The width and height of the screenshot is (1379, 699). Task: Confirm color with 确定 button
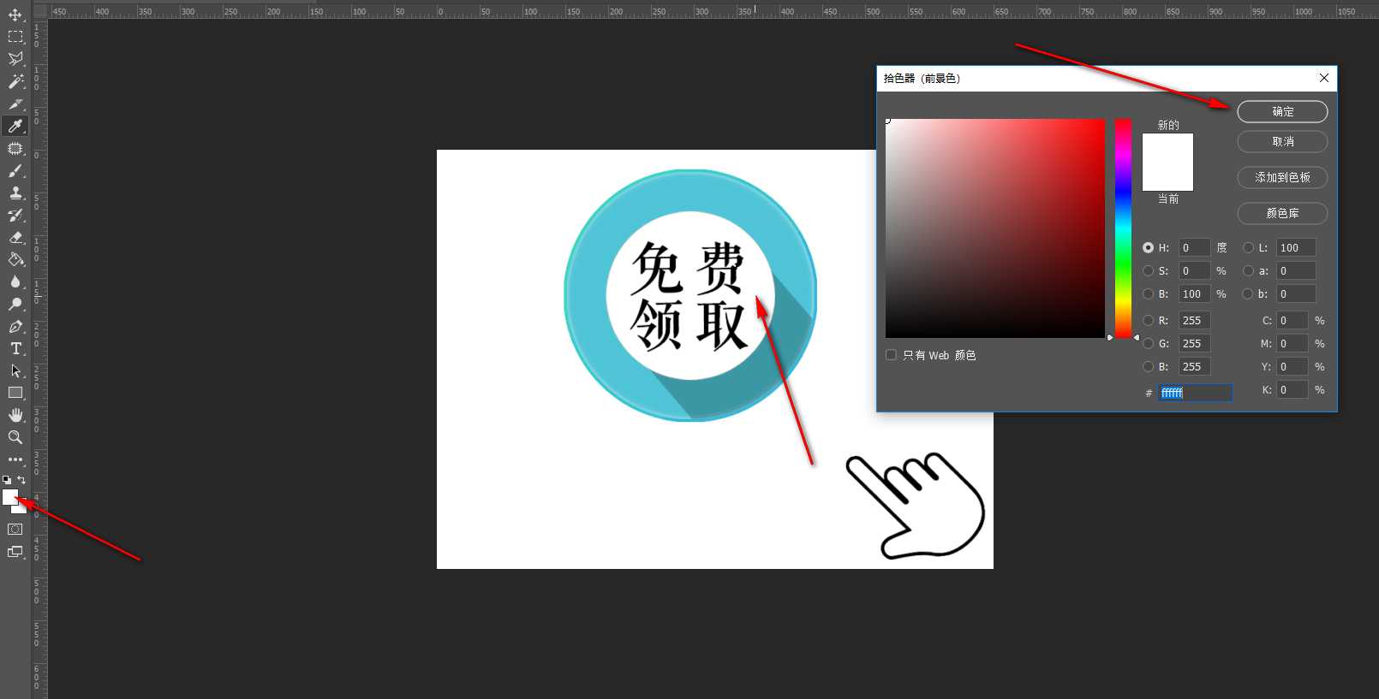click(x=1282, y=111)
